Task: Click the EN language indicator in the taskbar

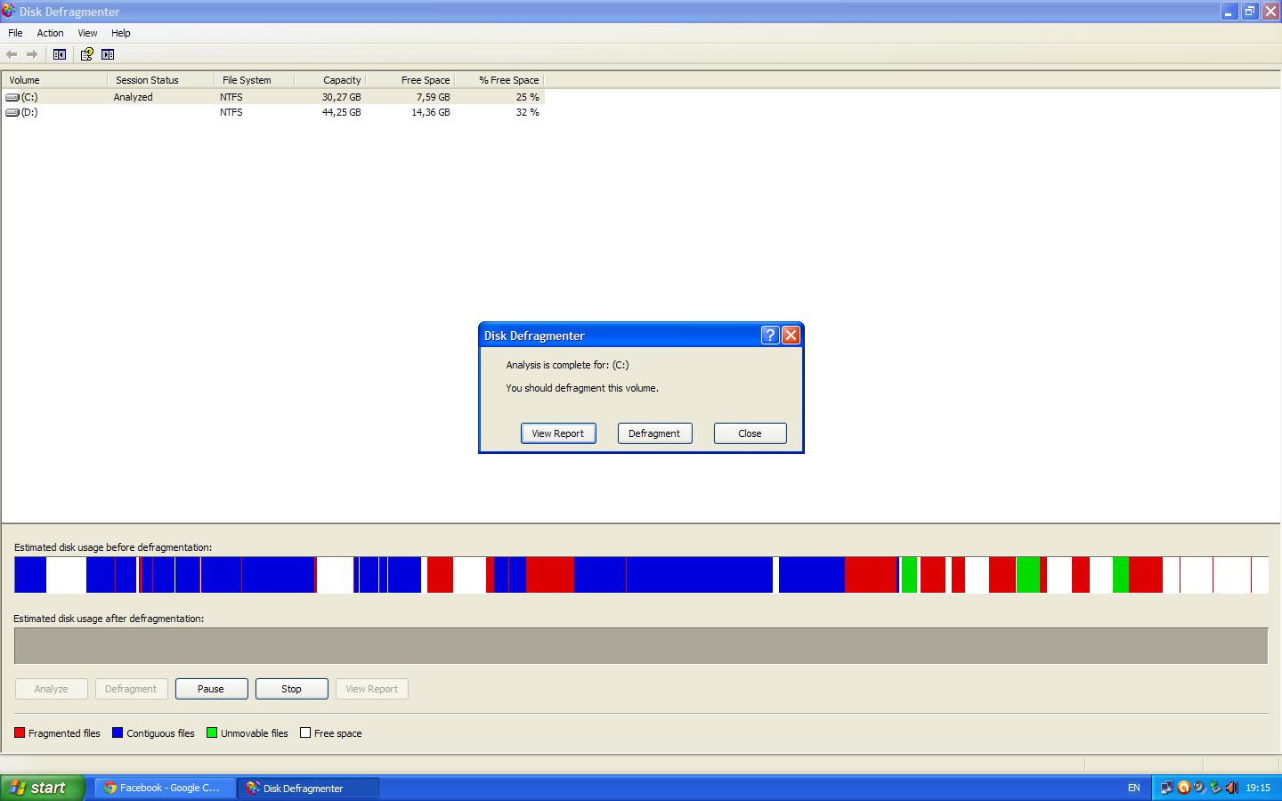Action: pyautogui.click(x=1133, y=788)
